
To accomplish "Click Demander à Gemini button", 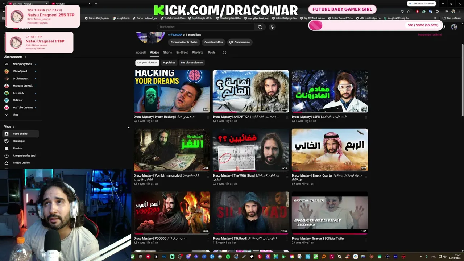I will [x=421, y=4].
